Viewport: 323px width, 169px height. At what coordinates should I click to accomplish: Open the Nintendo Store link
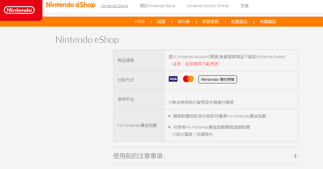tap(114, 6)
